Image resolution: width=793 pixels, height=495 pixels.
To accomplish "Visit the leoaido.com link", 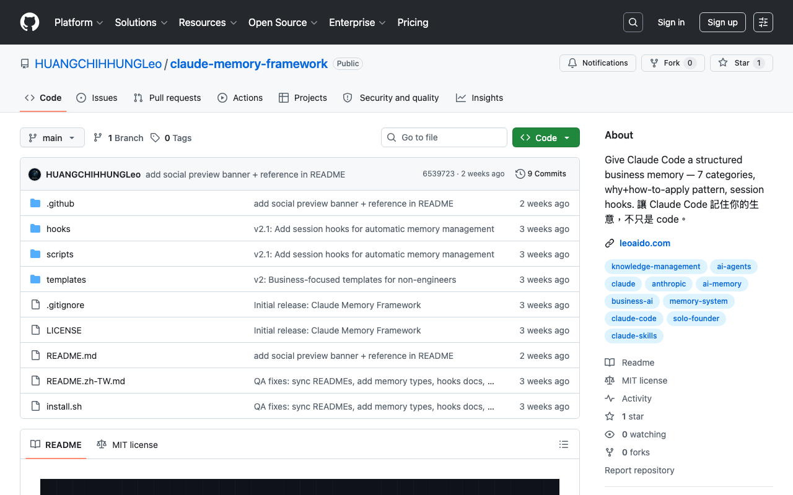I will coord(645,243).
